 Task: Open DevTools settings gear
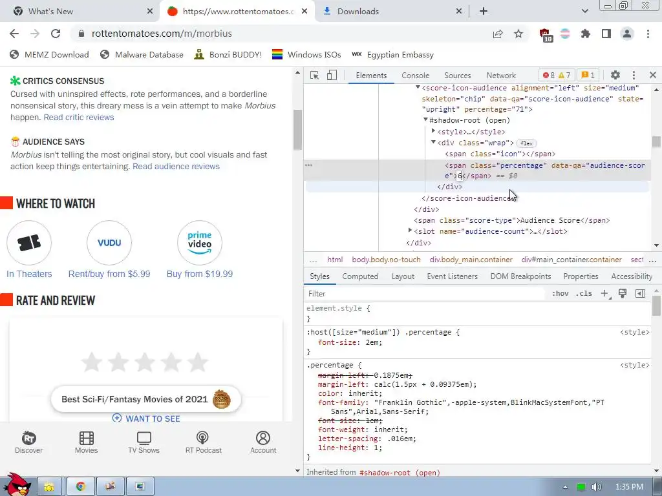pos(615,75)
